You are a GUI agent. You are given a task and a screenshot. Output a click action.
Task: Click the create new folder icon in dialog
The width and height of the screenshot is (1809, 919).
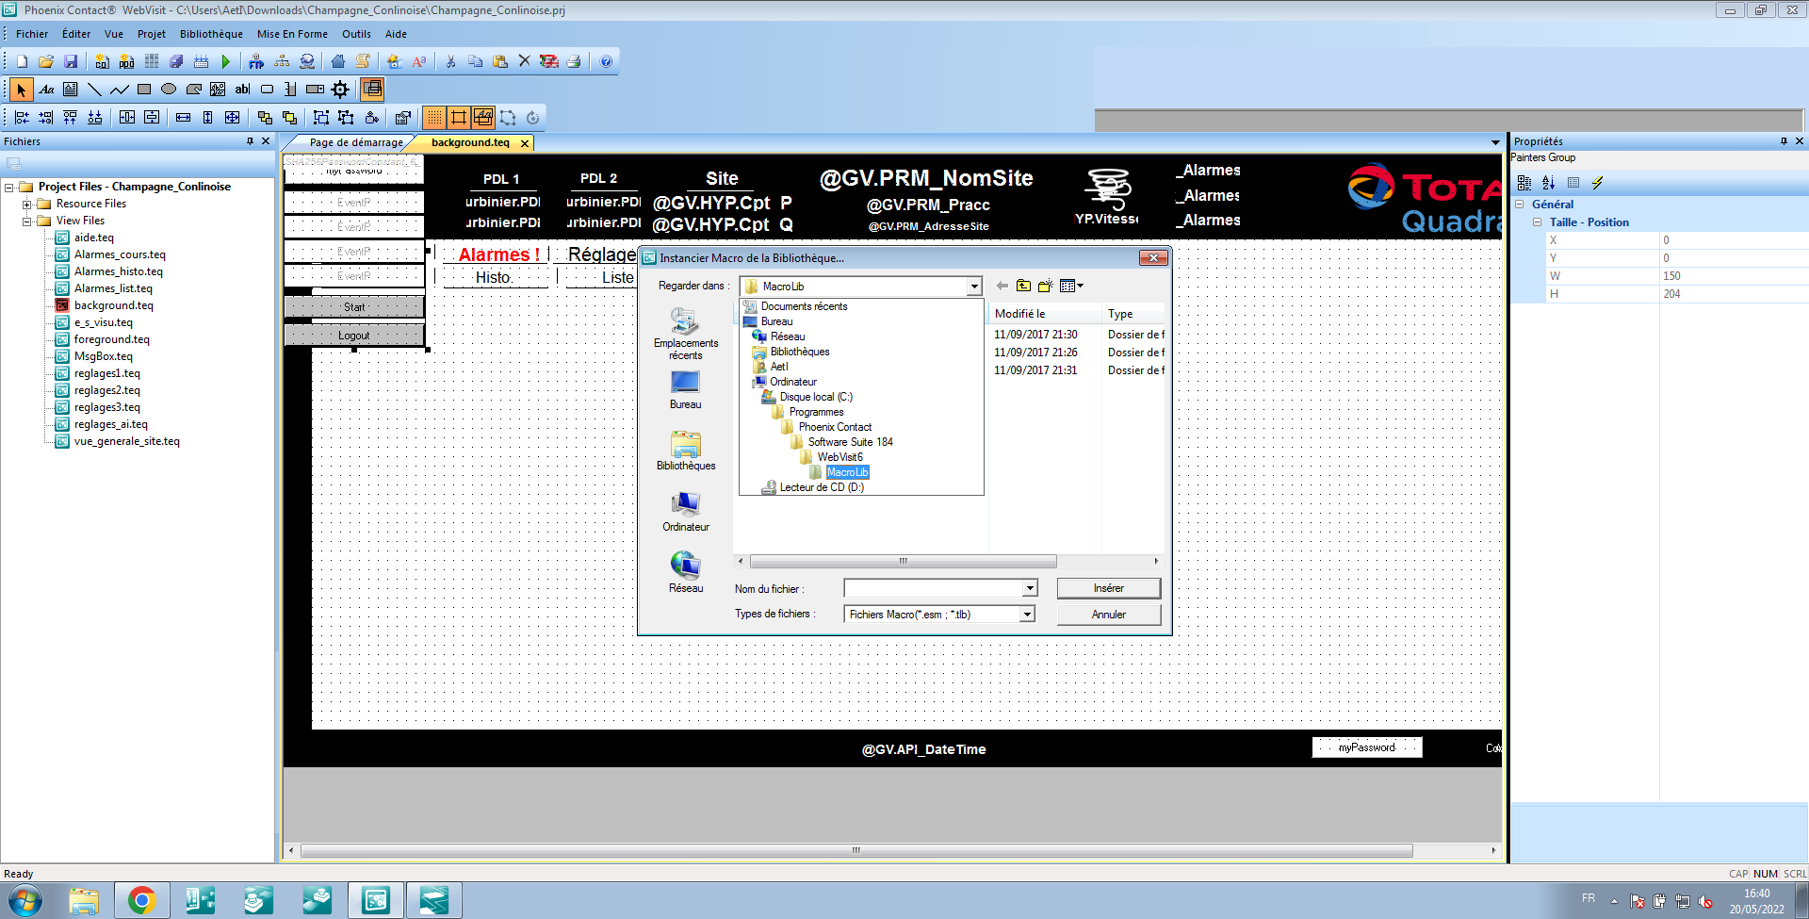(1045, 286)
